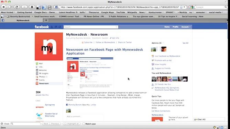
Task: Click Home in Facebook top bar
Action: [x=167, y=27]
